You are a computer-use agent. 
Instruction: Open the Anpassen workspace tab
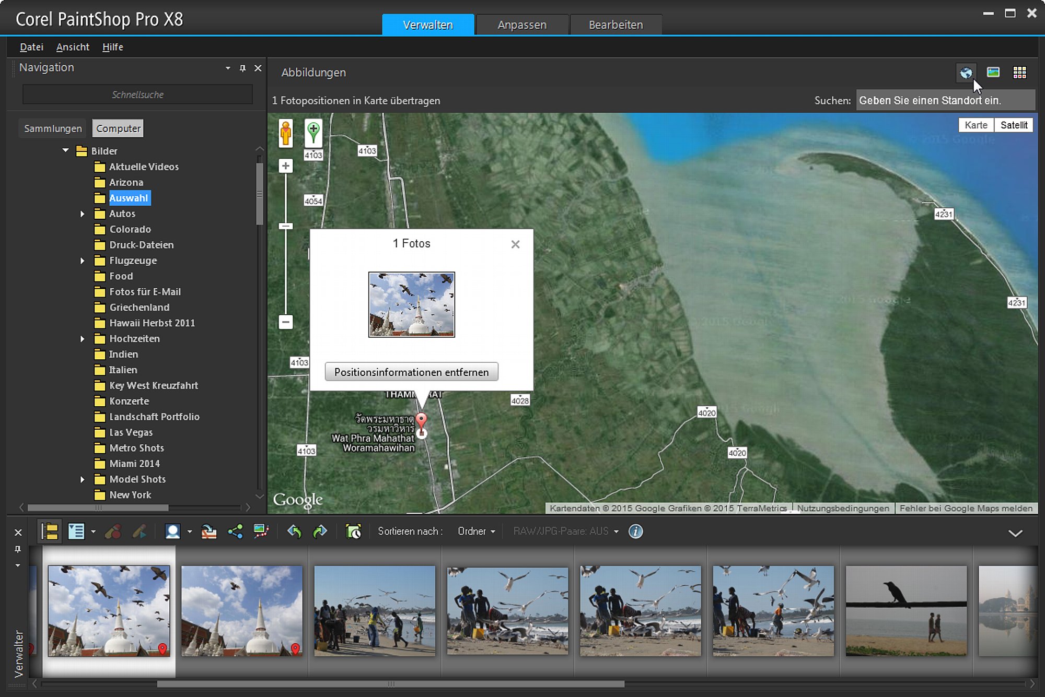[x=522, y=25]
